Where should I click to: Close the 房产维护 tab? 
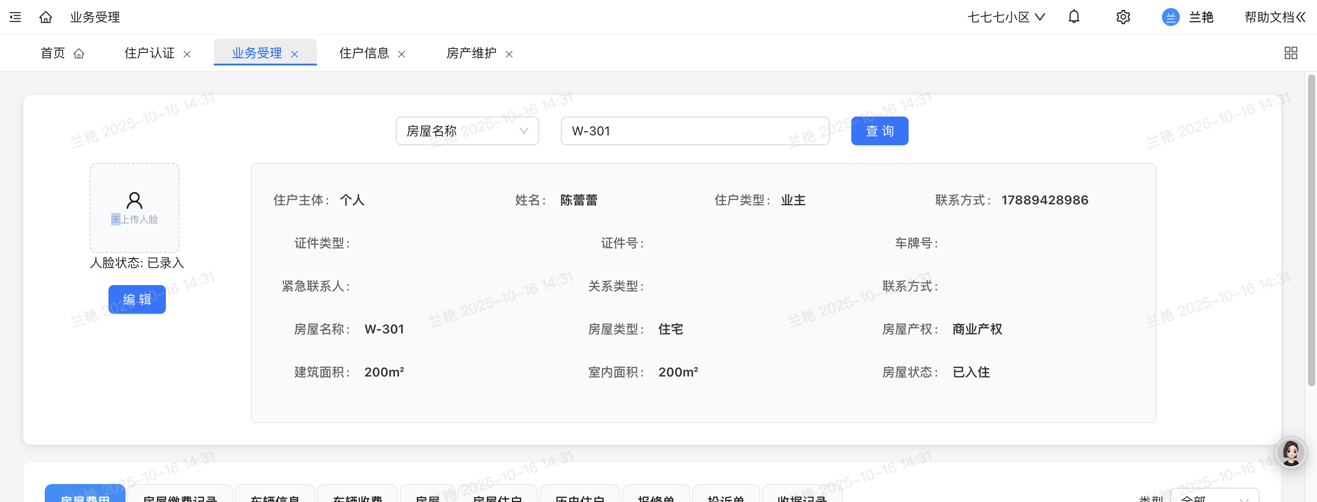point(509,54)
